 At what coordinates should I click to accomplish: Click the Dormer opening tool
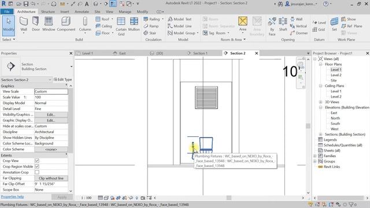pyautogui.click(x=299, y=33)
